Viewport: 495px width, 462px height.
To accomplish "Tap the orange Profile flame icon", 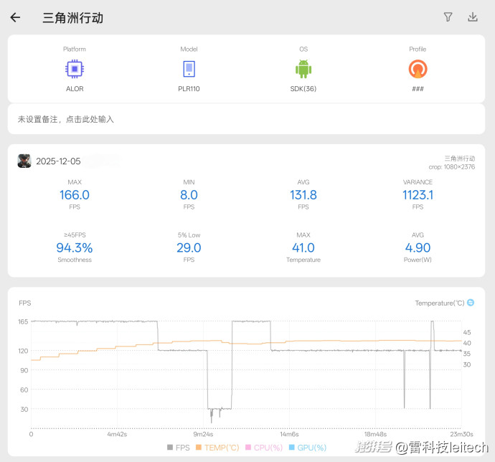I will [418, 69].
